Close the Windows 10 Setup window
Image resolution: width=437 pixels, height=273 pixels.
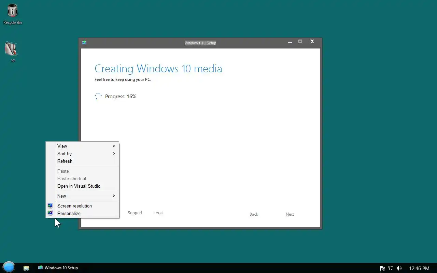312,42
